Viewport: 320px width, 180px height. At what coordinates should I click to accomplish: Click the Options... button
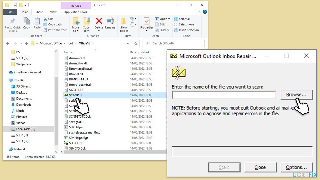(x=296, y=167)
